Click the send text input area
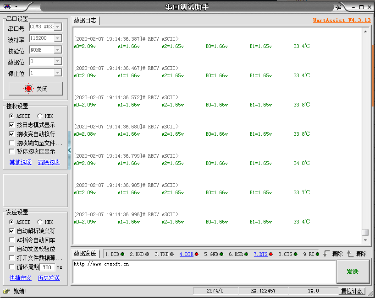375x298 pixels. click(204, 271)
